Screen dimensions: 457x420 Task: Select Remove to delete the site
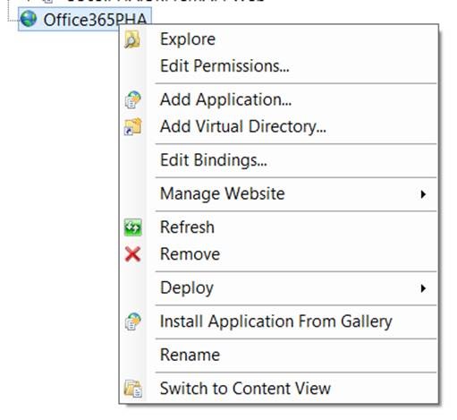pos(190,254)
